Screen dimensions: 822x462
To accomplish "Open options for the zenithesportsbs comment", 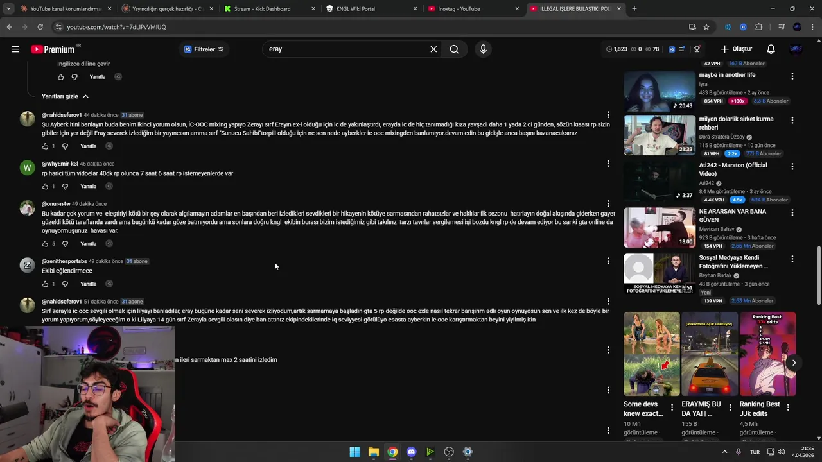I will pyautogui.click(x=608, y=261).
